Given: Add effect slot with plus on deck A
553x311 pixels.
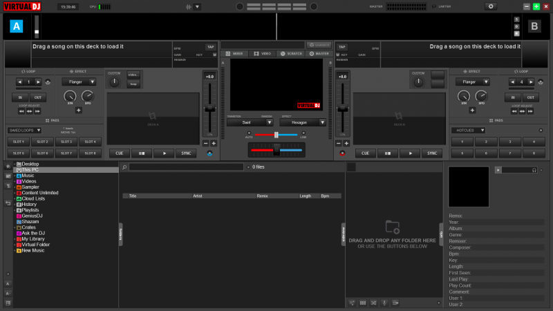Looking at the screenshot, I should pyautogui.click(x=78, y=111).
